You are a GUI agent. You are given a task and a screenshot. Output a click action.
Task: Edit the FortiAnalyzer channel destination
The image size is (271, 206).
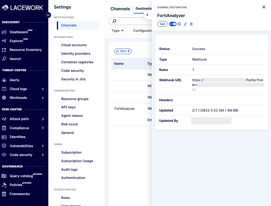[185, 24]
